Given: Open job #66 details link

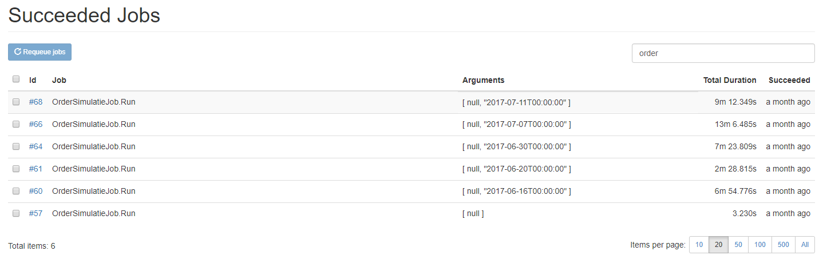Looking at the screenshot, I should (35, 124).
